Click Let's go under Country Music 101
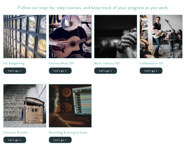This screenshot has height=146, width=186. pos(60,71)
